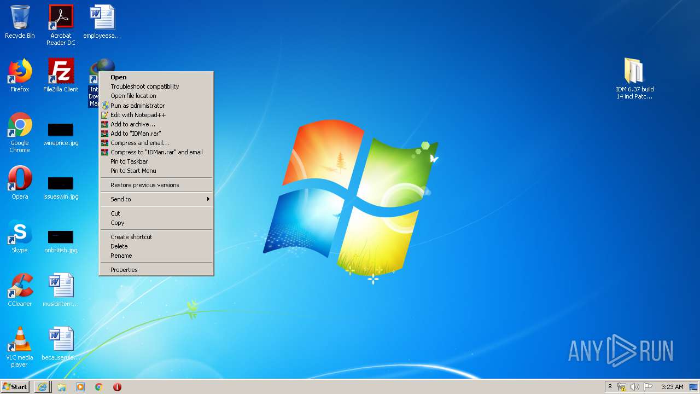This screenshot has height=394, width=700.
Task: Choose Create shortcut
Action: [156, 237]
